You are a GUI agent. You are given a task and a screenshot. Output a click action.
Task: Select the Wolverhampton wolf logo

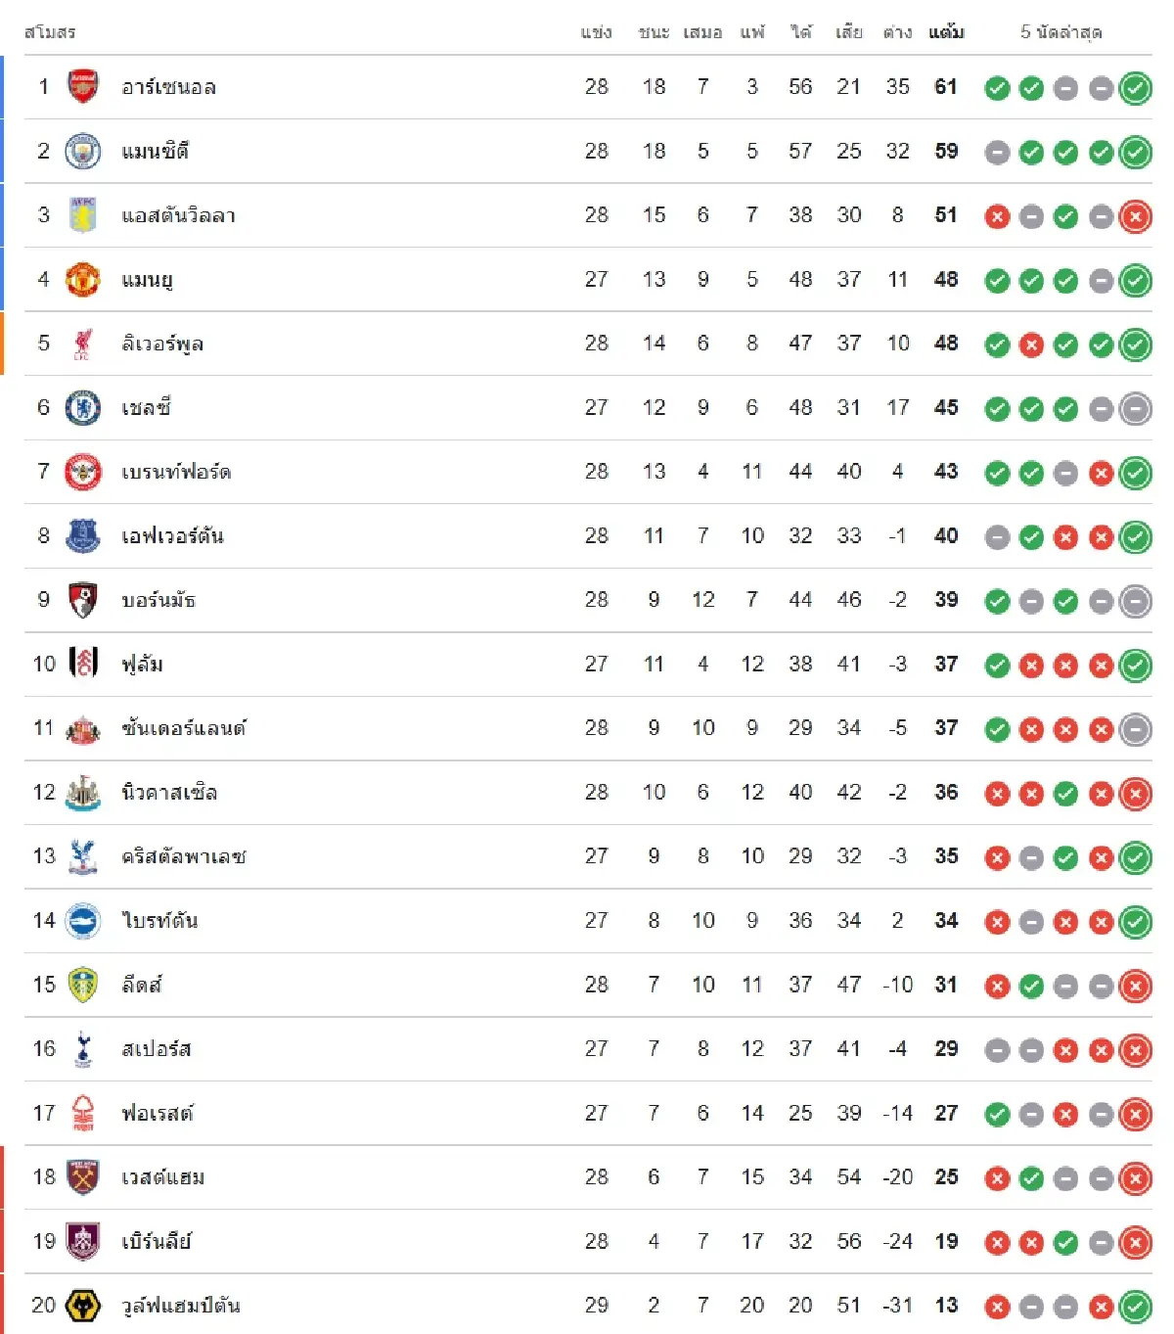tap(83, 1306)
